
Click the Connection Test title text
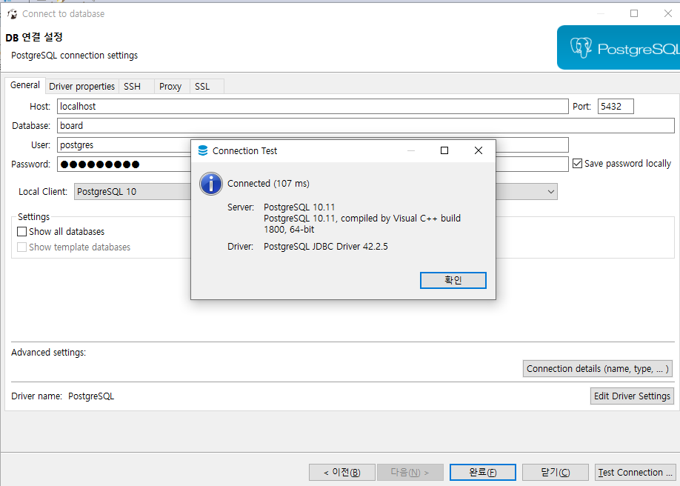(244, 150)
